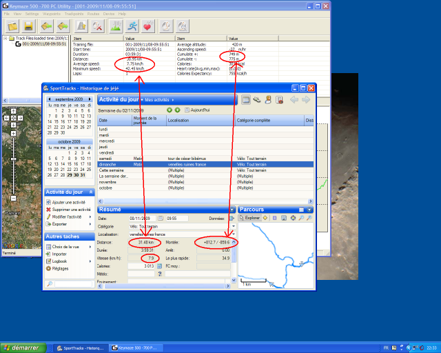Click the weather question mark icon
The width and height of the screenshot is (441, 353).
pos(160,274)
